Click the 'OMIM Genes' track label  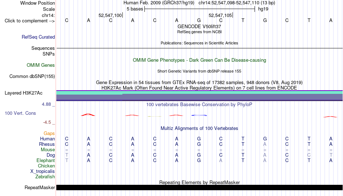pyautogui.click(x=41, y=65)
